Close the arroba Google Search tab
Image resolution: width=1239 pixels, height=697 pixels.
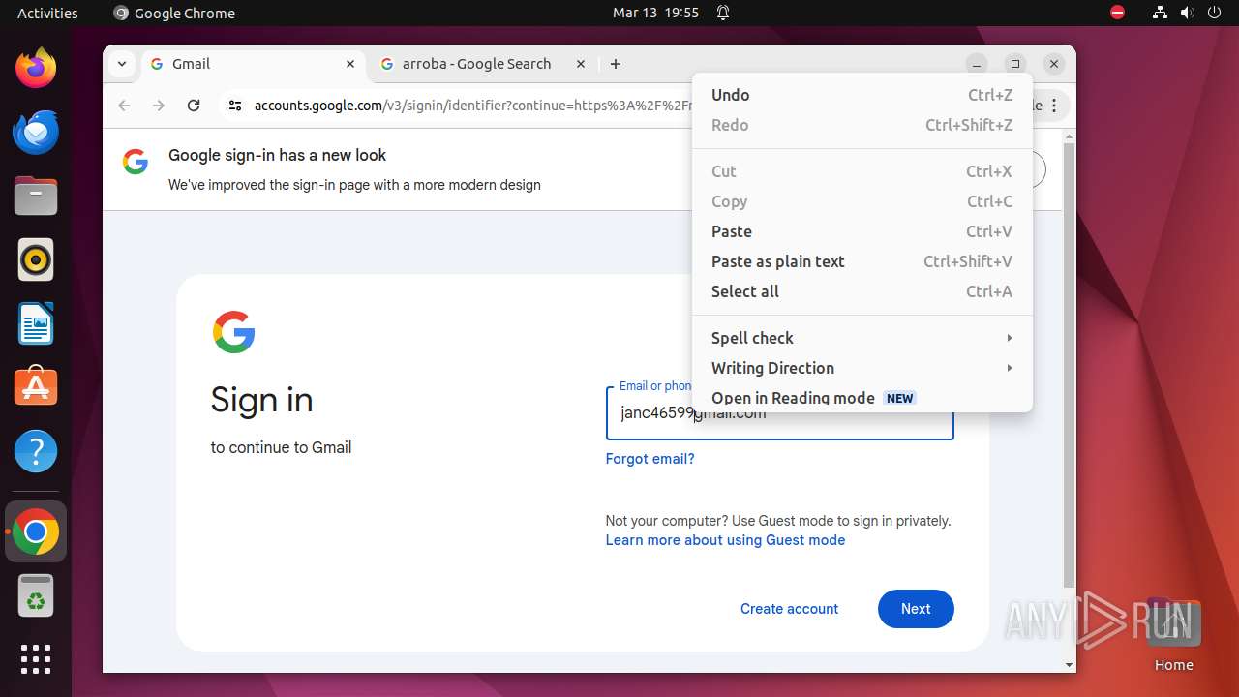pyautogui.click(x=581, y=64)
